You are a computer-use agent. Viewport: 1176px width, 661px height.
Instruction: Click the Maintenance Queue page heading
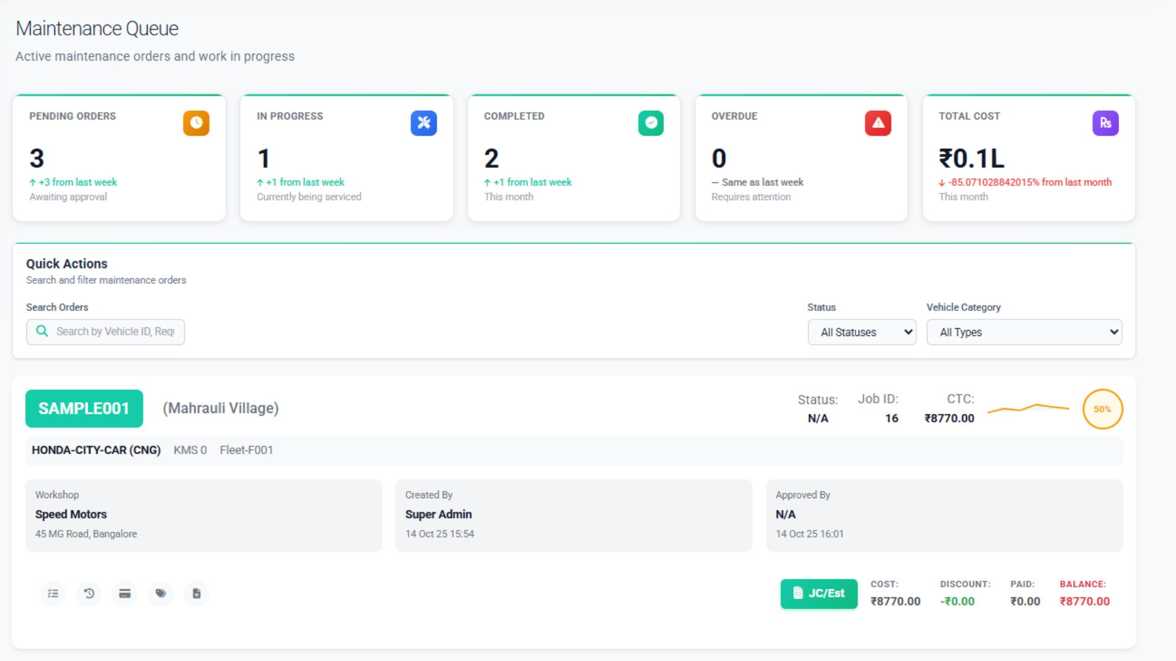(97, 28)
